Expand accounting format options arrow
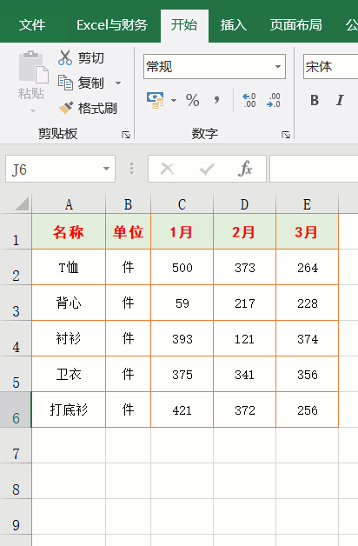The height and width of the screenshot is (546, 358). tap(174, 101)
